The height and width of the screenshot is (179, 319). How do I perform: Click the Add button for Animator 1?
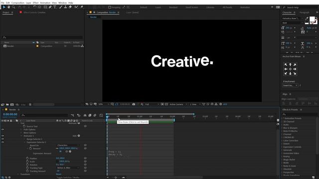79,136
